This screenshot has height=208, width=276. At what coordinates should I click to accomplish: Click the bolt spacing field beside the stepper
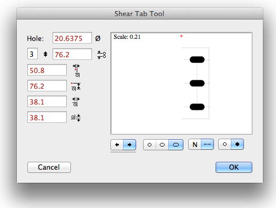(72, 54)
